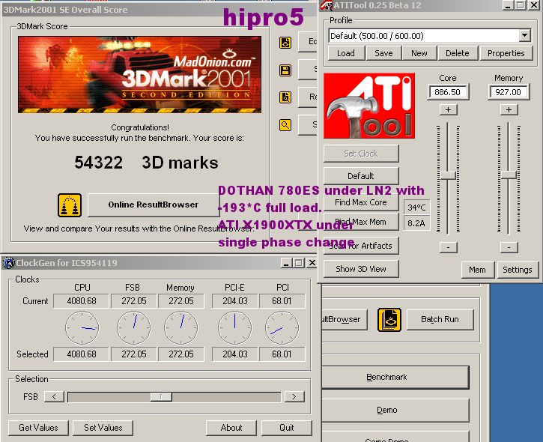Click the Current PCI-E value 204.03
Screen dimensions: 543x442
(235, 301)
